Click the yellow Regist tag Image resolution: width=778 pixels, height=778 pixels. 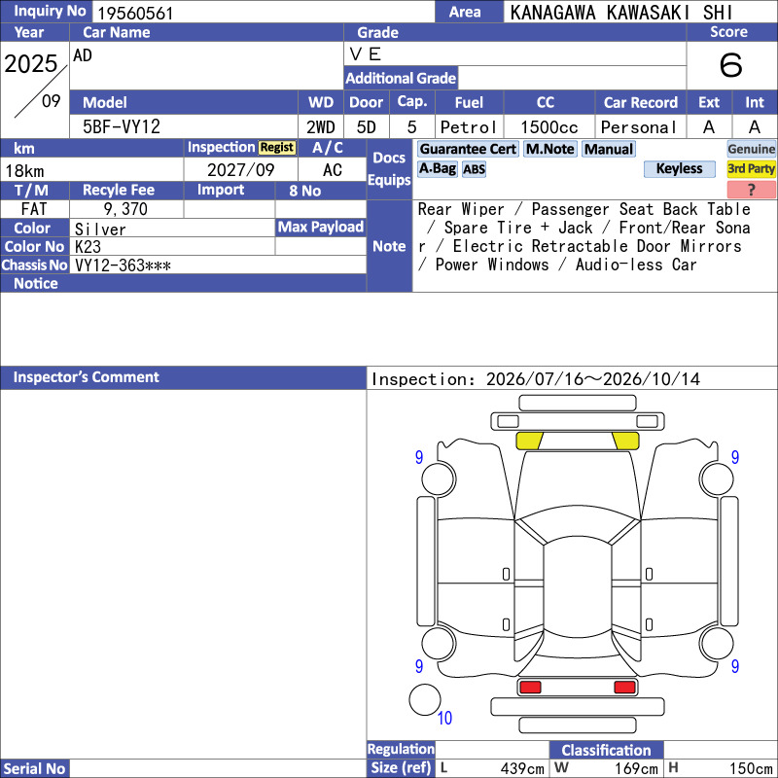277,148
